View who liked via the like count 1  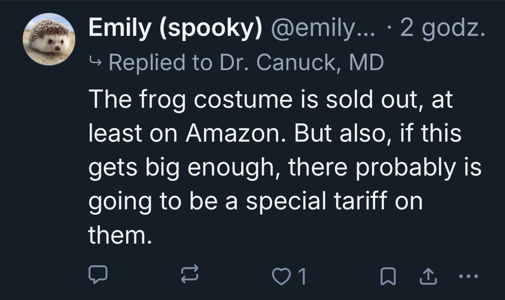tap(302, 275)
